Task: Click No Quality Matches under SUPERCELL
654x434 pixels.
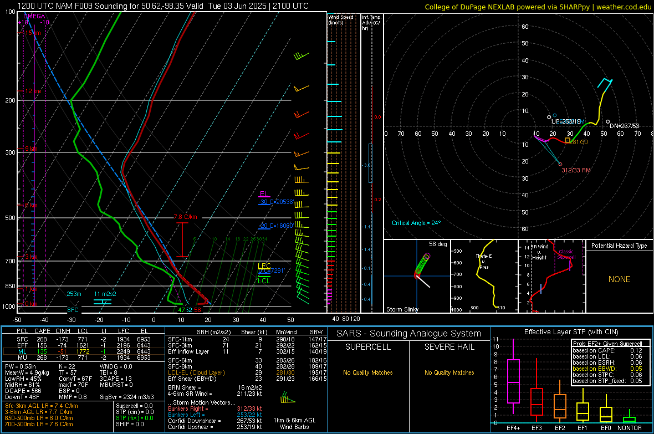Action: point(367,372)
